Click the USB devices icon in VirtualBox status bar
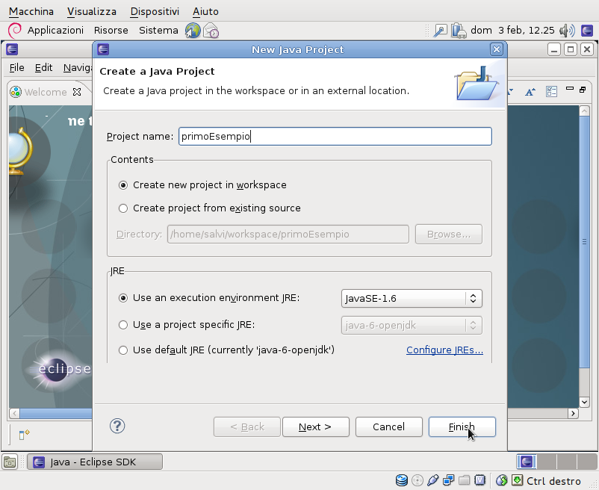 (x=433, y=480)
